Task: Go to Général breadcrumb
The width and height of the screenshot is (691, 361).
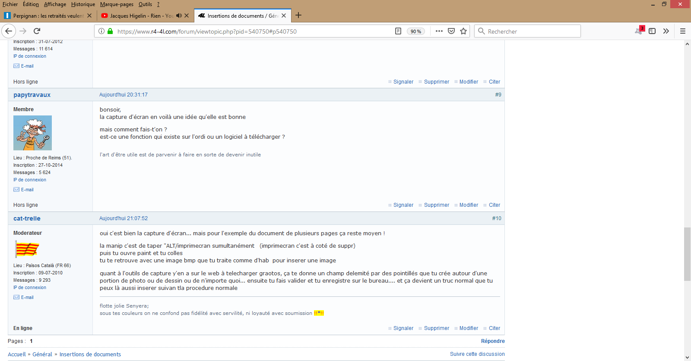Action: point(42,355)
